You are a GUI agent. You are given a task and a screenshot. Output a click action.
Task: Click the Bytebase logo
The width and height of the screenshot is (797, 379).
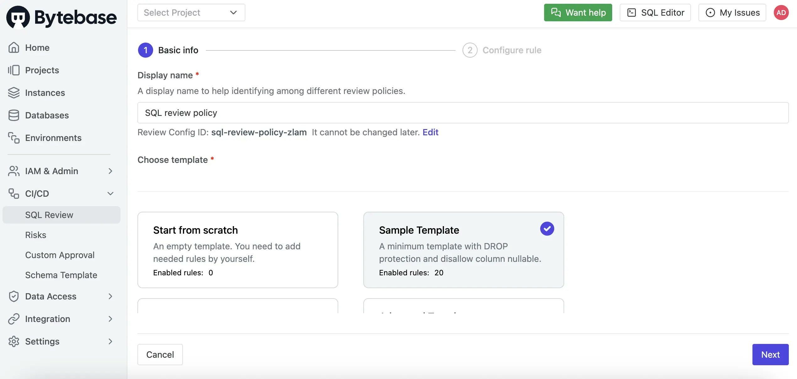tap(62, 17)
